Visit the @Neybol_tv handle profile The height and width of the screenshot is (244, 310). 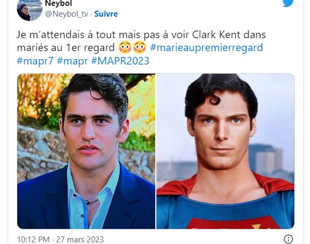(x=67, y=14)
